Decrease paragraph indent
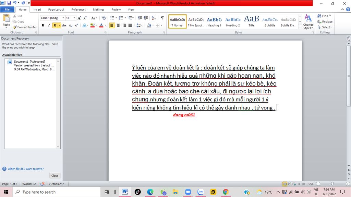 coord(140,18)
